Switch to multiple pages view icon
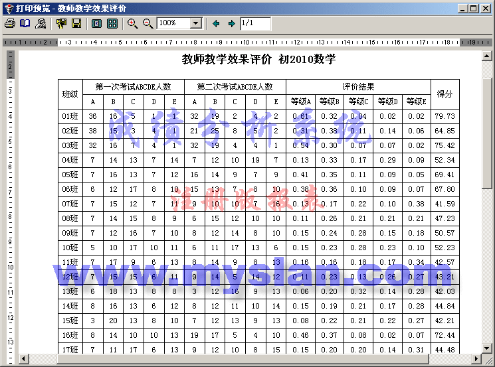The image size is (495, 367). click(x=112, y=23)
